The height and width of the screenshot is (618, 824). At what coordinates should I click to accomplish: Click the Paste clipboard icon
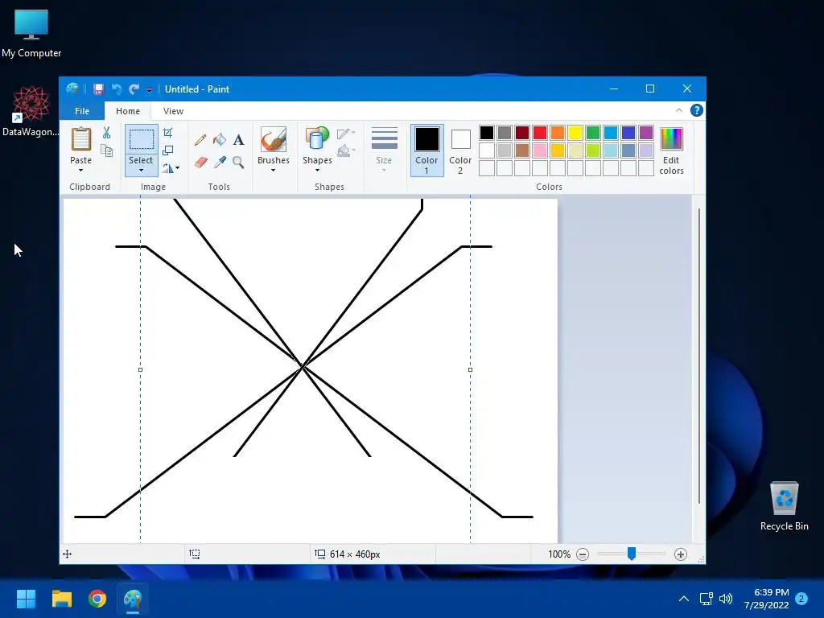pyautogui.click(x=81, y=139)
